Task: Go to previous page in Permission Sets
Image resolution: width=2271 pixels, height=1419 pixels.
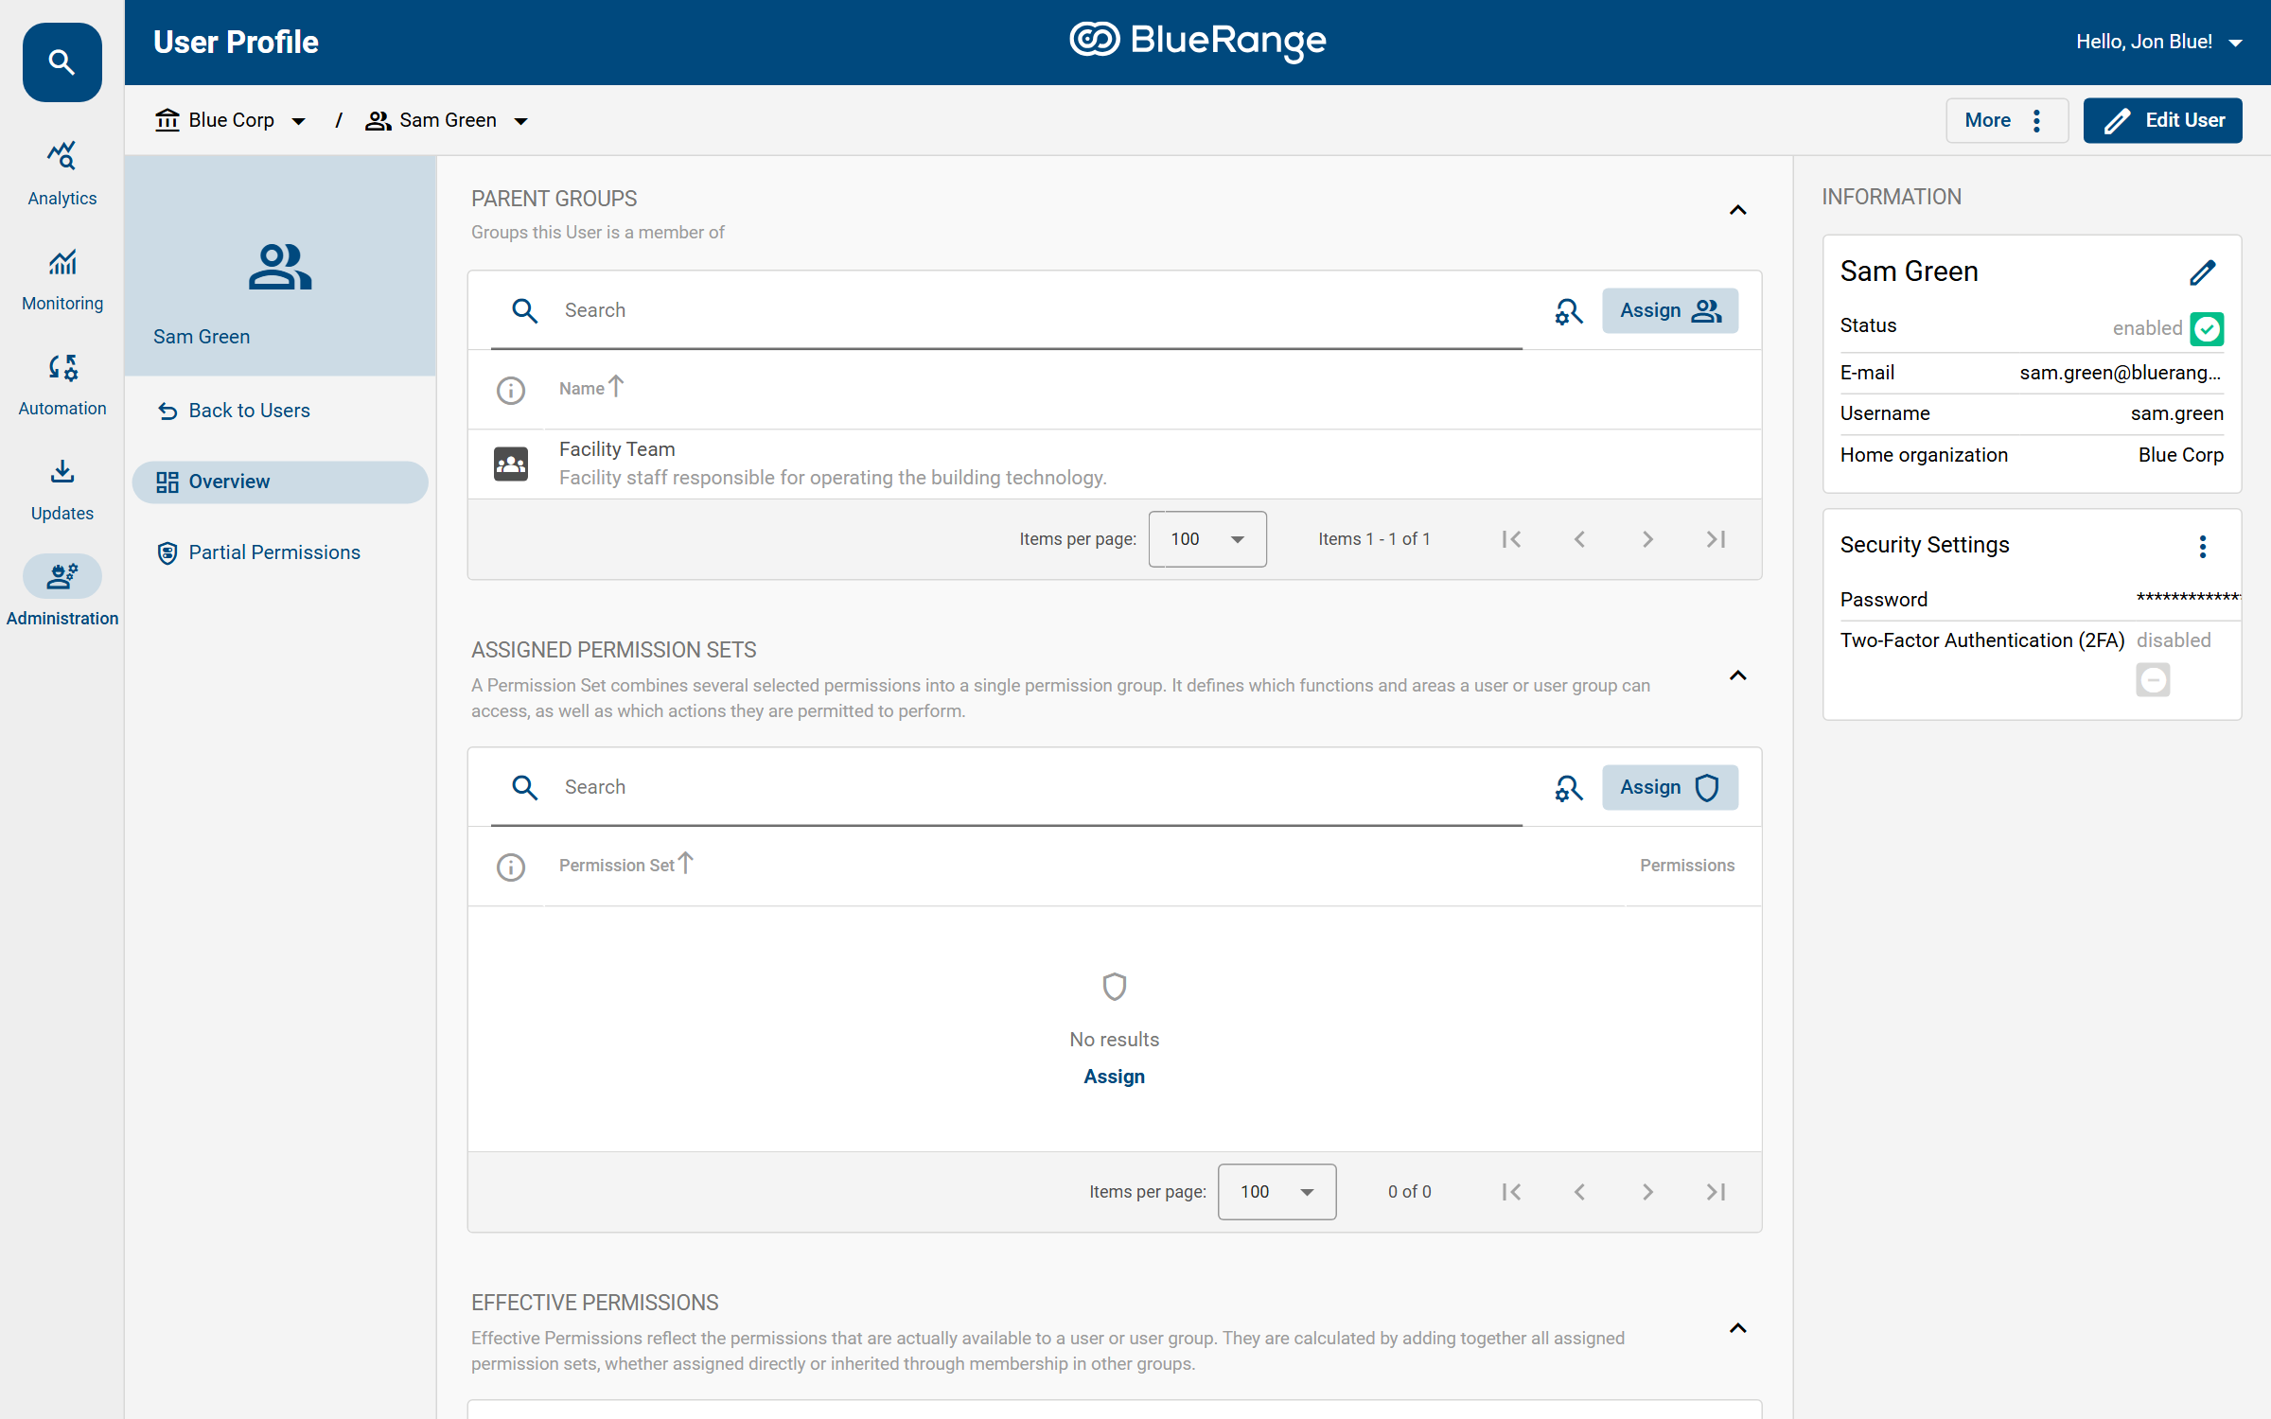Action: click(1579, 1192)
